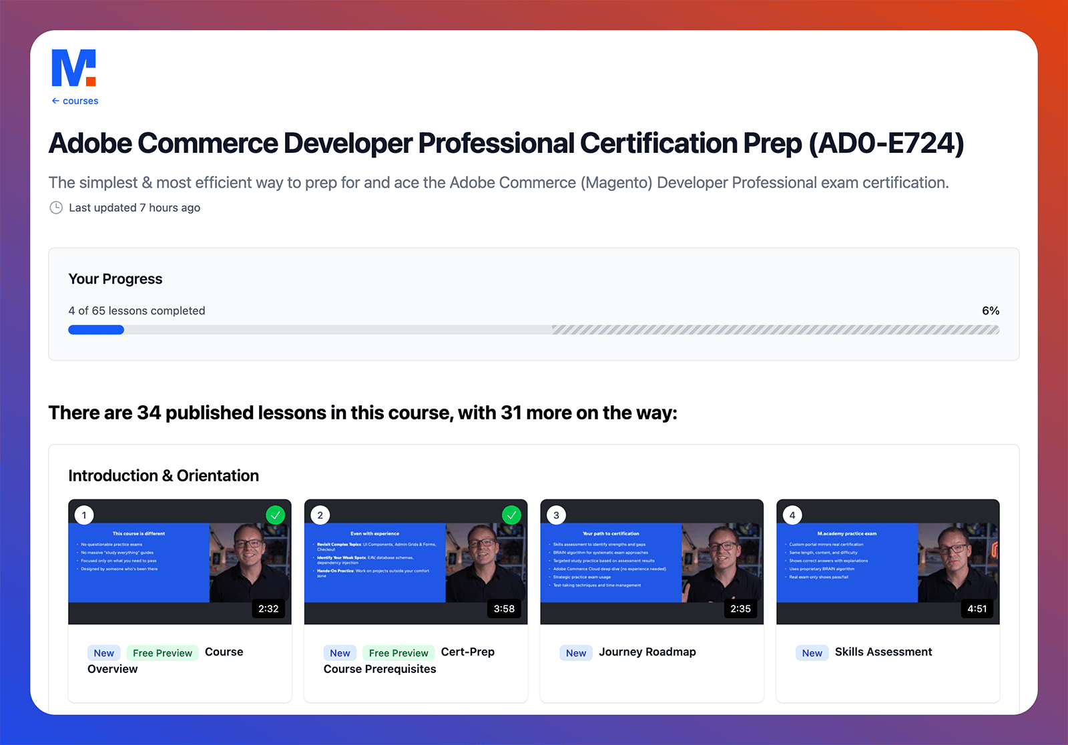Viewport: 1068px width, 745px height.
Task: Click the Adobe Commerce Developer Professional course title
Action: coord(507,144)
